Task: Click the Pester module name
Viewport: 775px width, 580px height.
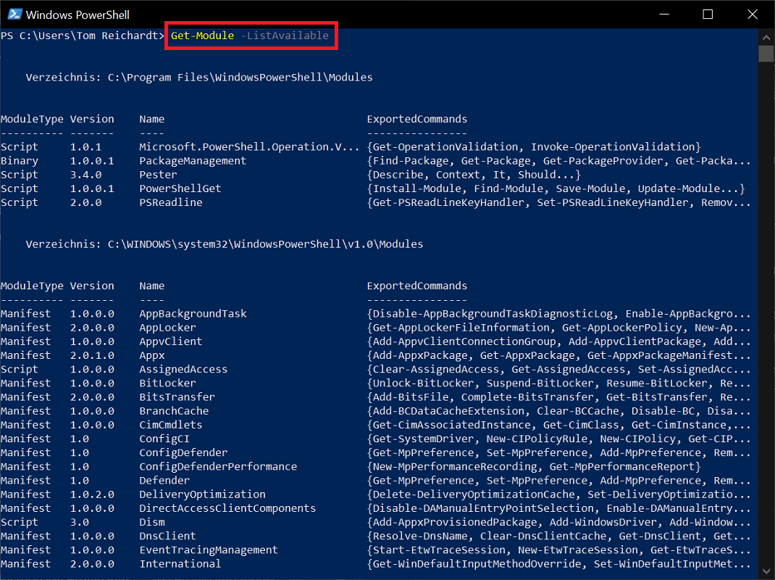Action: tap(158, 175)
